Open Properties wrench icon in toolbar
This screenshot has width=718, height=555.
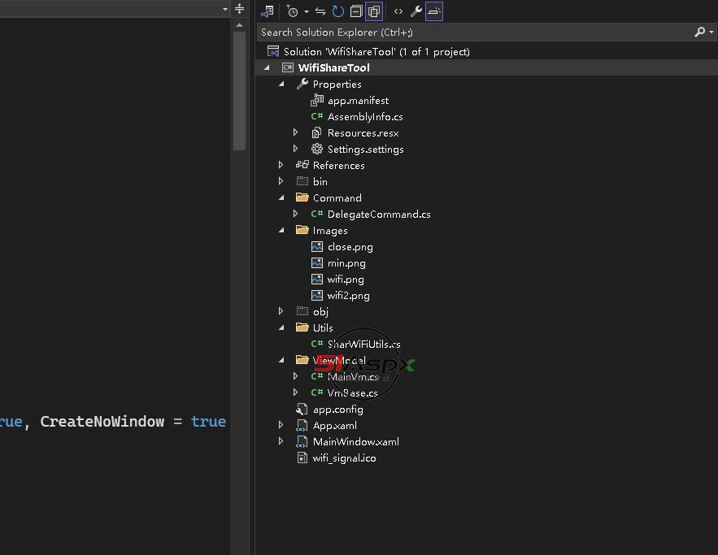click(x=416, y=11)
